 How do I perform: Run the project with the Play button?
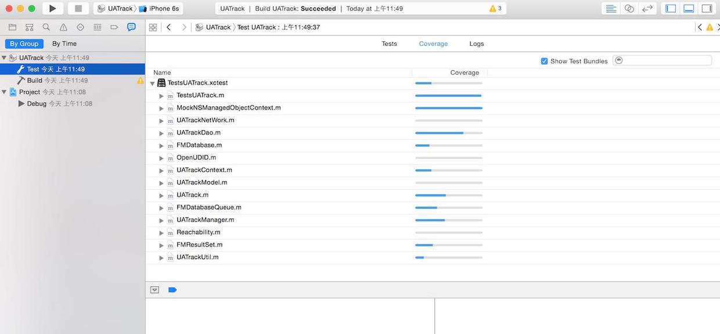click(53, 9)
